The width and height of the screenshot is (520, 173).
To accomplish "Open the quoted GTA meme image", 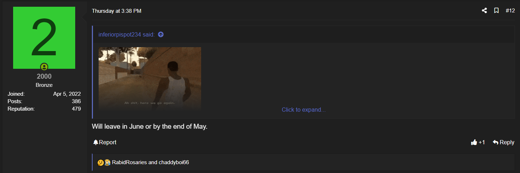I will point(150,79).
